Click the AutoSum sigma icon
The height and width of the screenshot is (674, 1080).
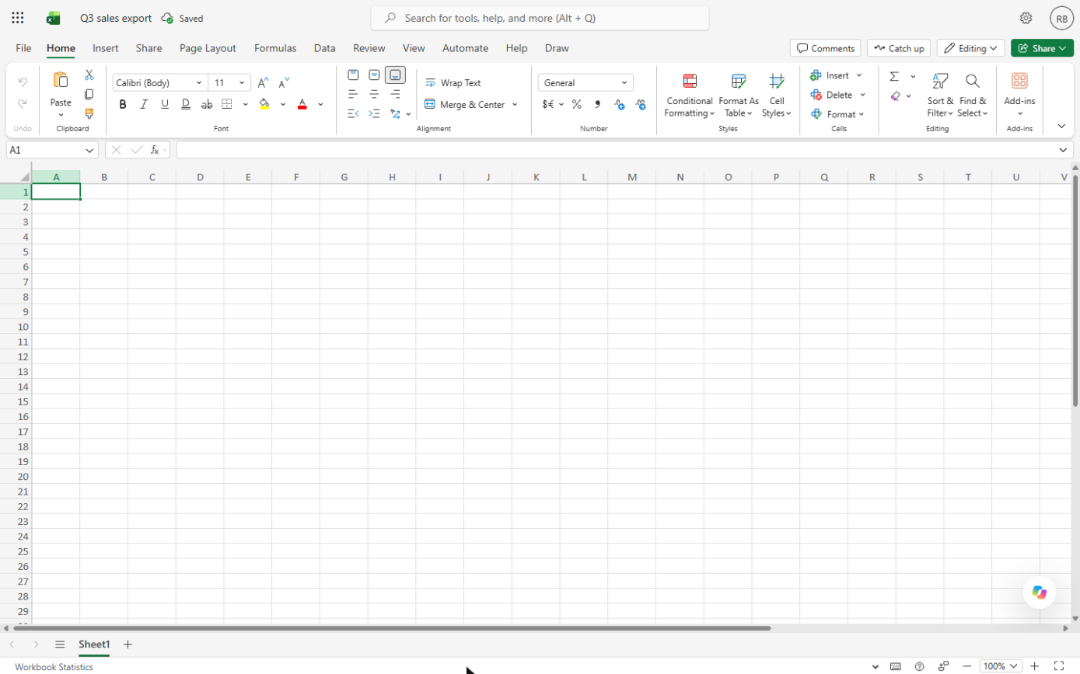[x=894, y=76]
